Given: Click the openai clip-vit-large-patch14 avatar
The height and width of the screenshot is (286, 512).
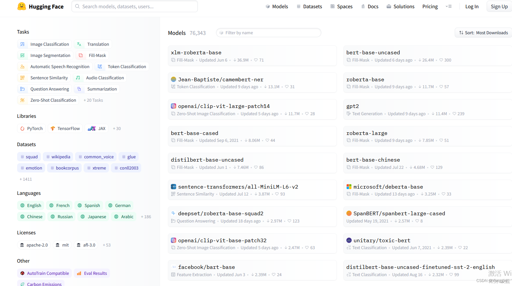Looking at the screenshot, I should [174, 106].
